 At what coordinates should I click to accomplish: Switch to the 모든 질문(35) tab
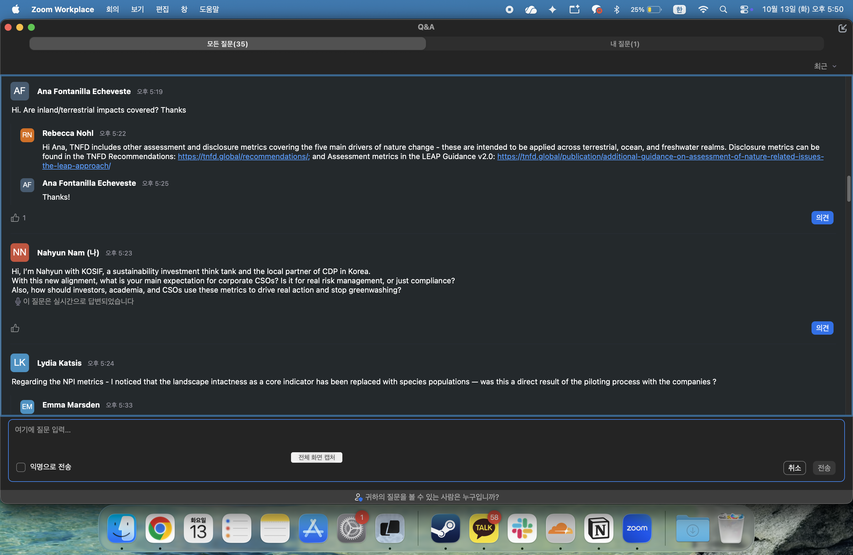point(227,44)
